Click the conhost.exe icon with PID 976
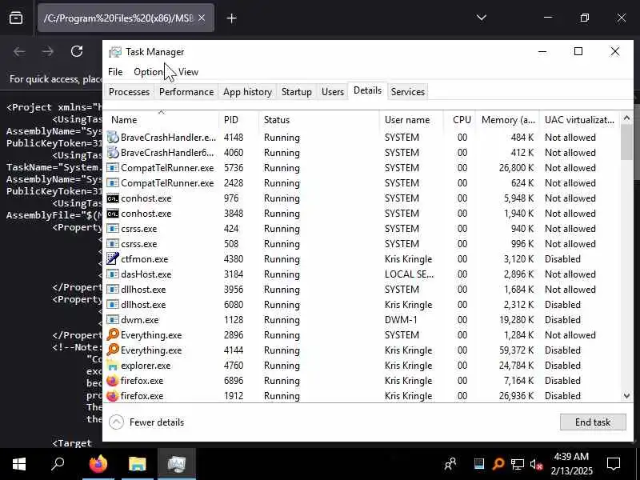 pos(113,198)
